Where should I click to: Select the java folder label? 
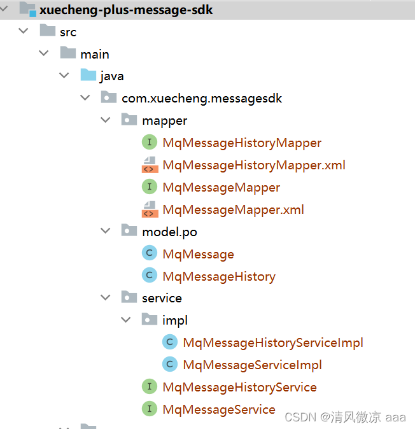tap(111, 76)
